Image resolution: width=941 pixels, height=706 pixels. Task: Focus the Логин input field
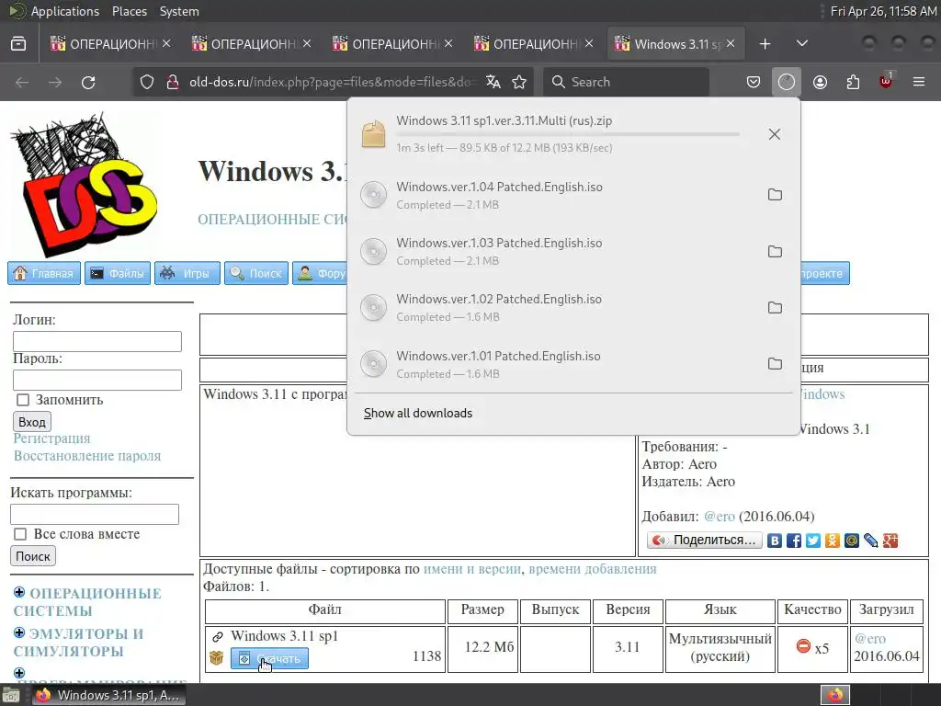(97, 342)
